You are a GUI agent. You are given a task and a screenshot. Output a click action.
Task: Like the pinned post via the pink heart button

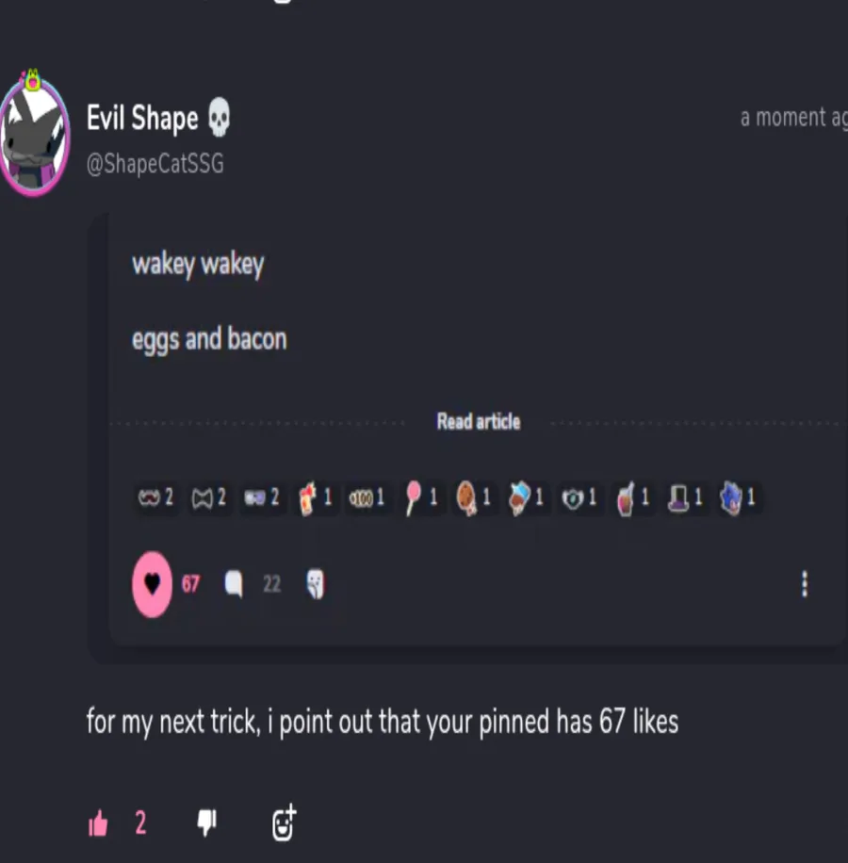[152, 584]
